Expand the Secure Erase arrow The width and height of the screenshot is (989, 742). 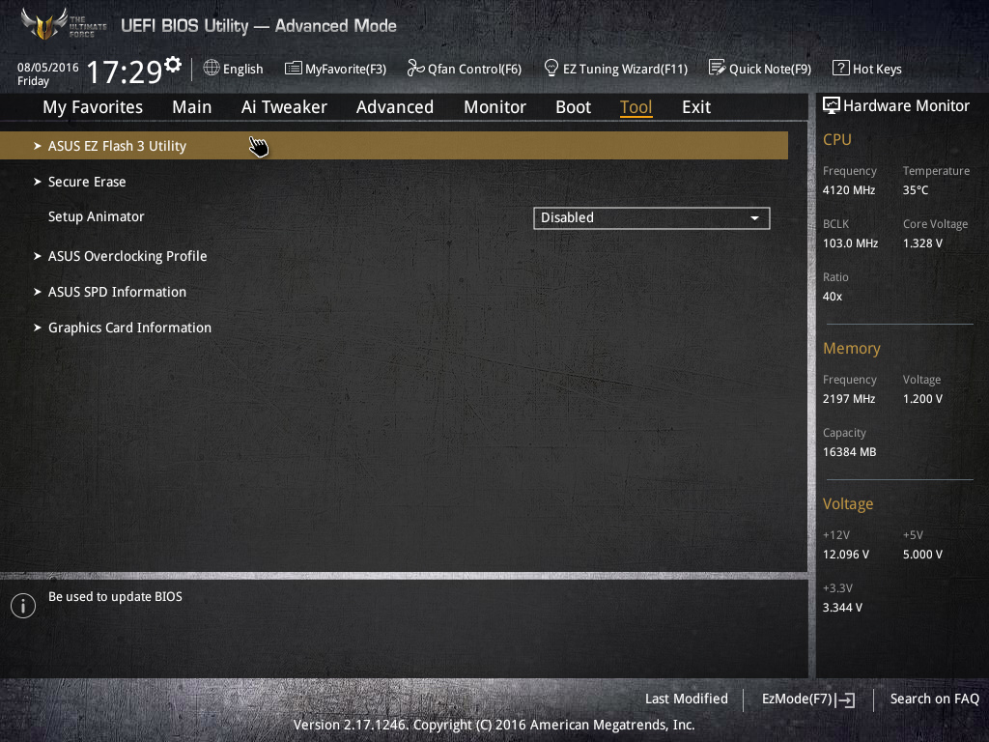coord(38,182)
